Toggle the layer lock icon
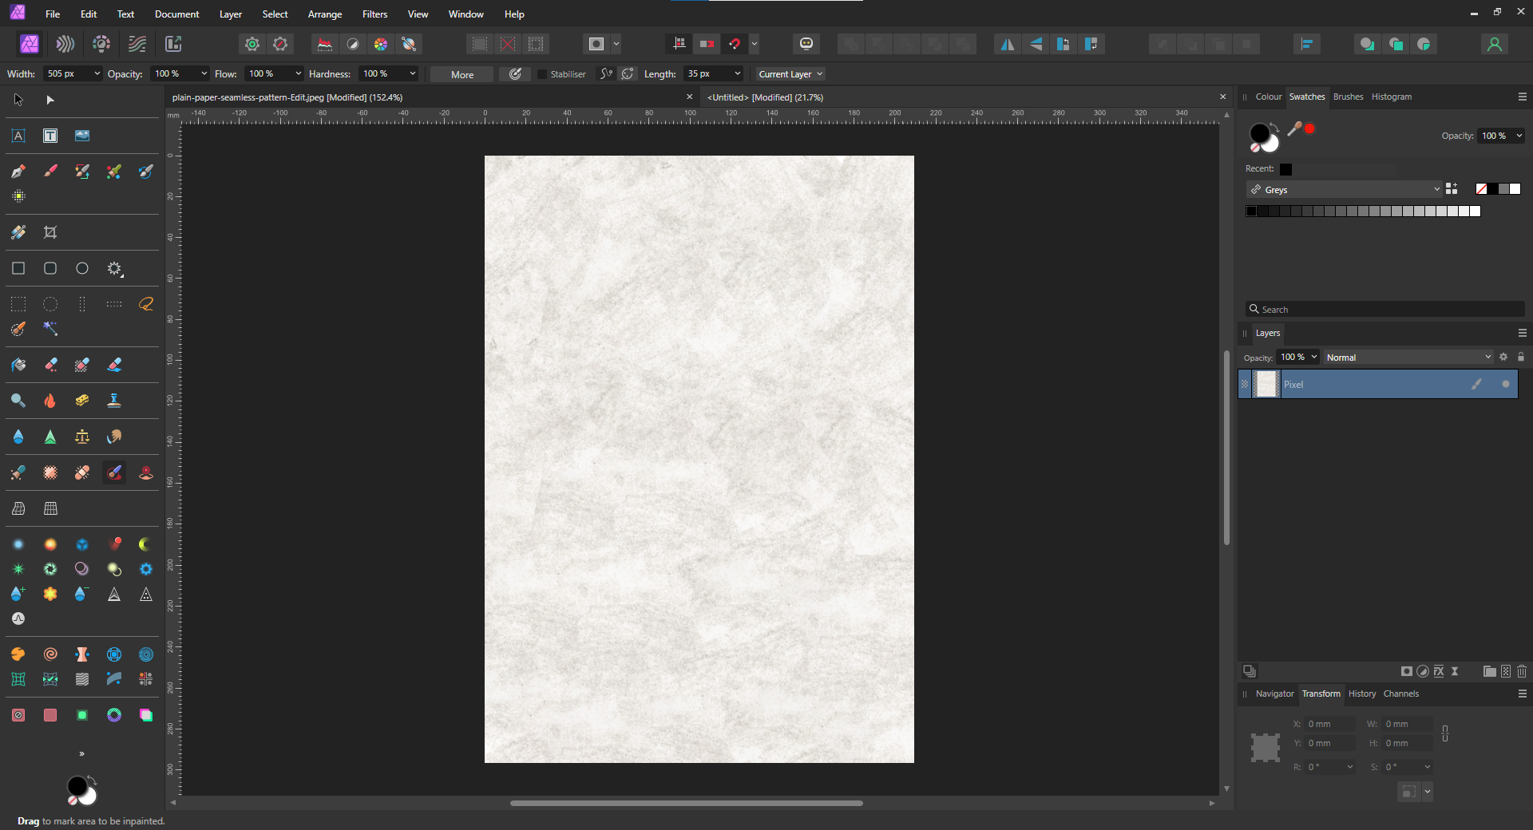 [1521, 357]
